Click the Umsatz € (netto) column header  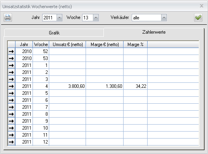click(x=67, y=44)
